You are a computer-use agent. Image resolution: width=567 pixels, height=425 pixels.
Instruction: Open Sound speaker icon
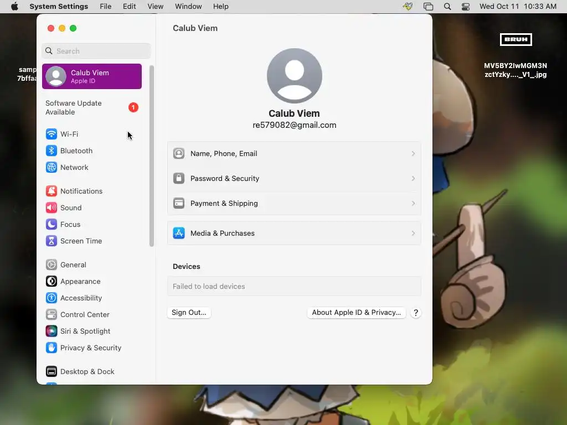pos(51,208)
